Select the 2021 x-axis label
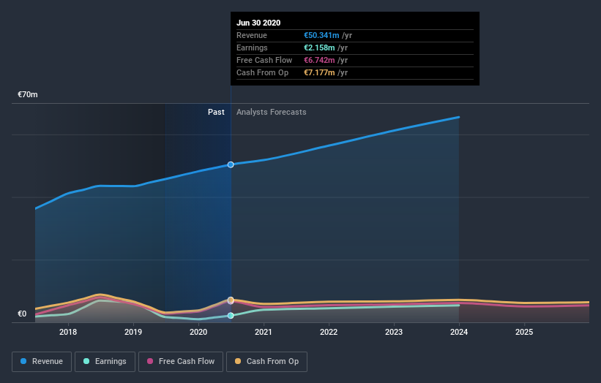Image resolution: width=601 pixels, height=383 pixels. click(x=264, y=332)
